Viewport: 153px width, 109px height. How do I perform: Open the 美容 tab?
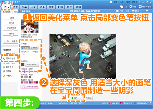pyautogui.click(x=15, y=7)
